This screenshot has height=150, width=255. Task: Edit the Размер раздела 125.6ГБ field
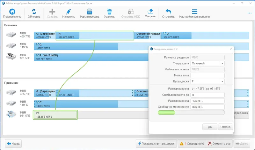208,101
